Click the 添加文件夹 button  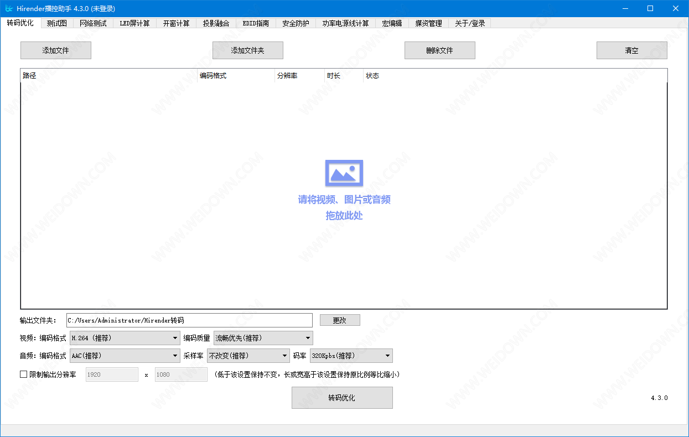pyautogui.click(x=248, y=50)
